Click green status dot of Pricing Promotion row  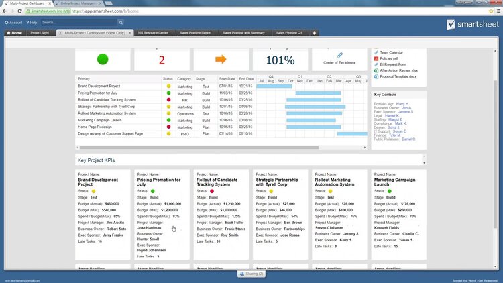coord(168,93)
